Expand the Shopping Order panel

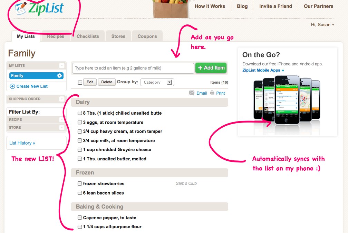[61, 99]
